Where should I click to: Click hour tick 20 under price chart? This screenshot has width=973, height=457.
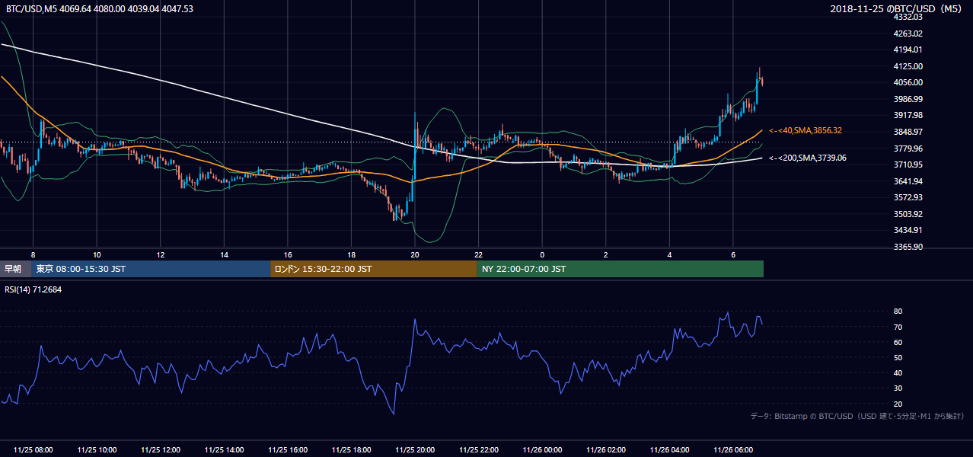[415, 254]
